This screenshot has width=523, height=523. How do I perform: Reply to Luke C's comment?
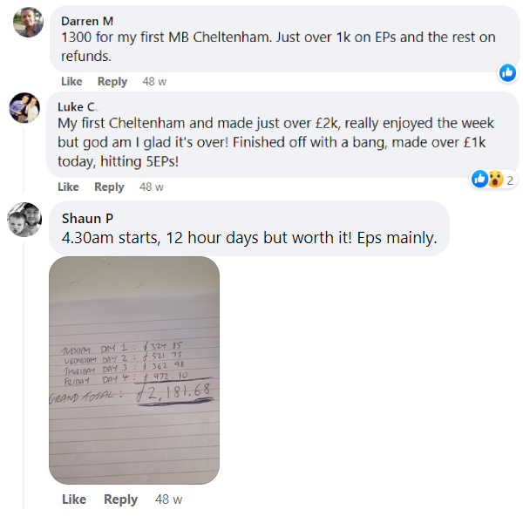[110, 187]
